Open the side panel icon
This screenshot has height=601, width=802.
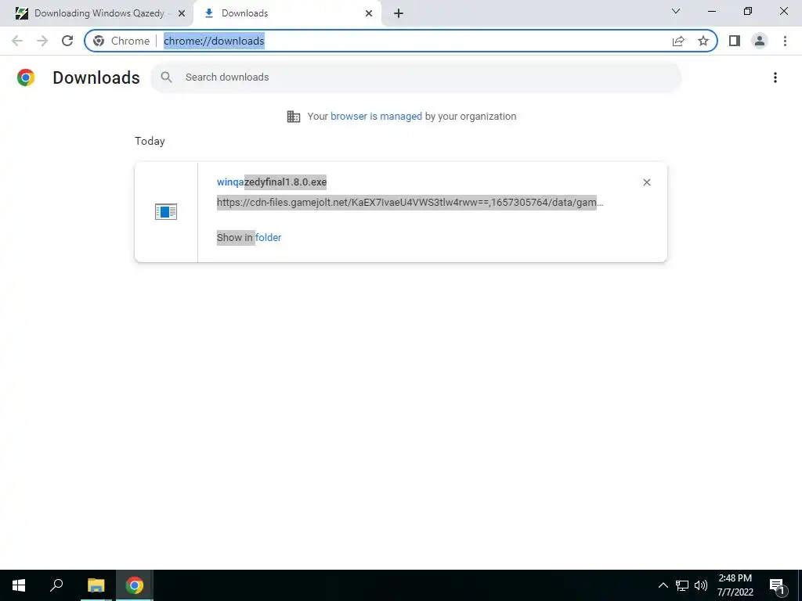[x=735, y=41]
